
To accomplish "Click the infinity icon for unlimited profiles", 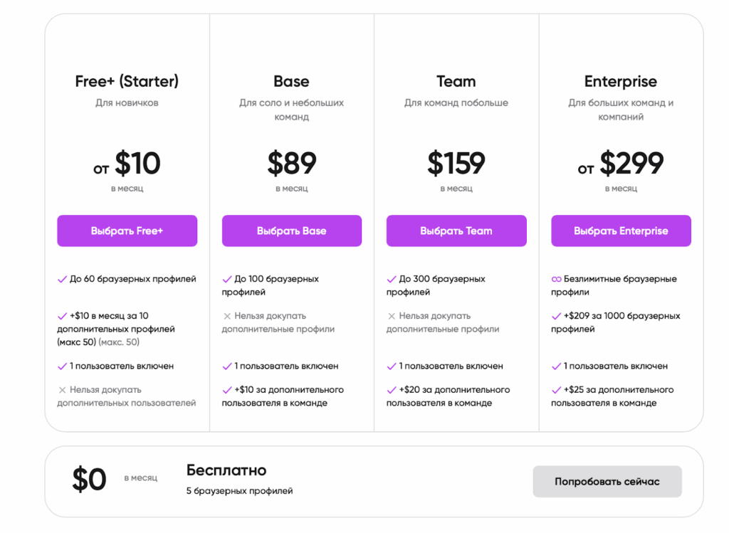I will [557, 279].
